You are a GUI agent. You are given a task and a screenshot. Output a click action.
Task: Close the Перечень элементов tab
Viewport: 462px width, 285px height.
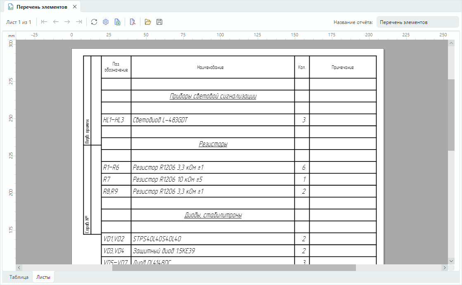pyautogui.click(x=75, y=7)
